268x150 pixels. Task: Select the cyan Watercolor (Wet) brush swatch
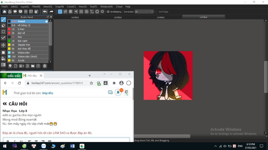coord(9,57)
